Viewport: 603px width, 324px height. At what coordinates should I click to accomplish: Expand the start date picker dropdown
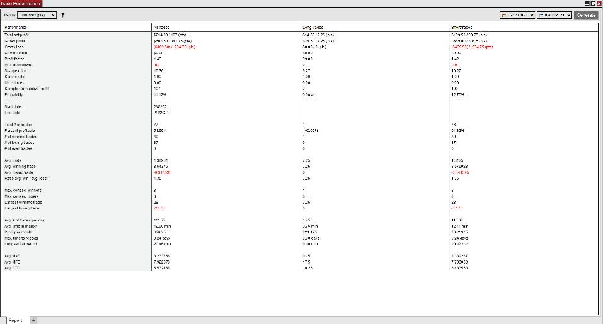[532, 15]
